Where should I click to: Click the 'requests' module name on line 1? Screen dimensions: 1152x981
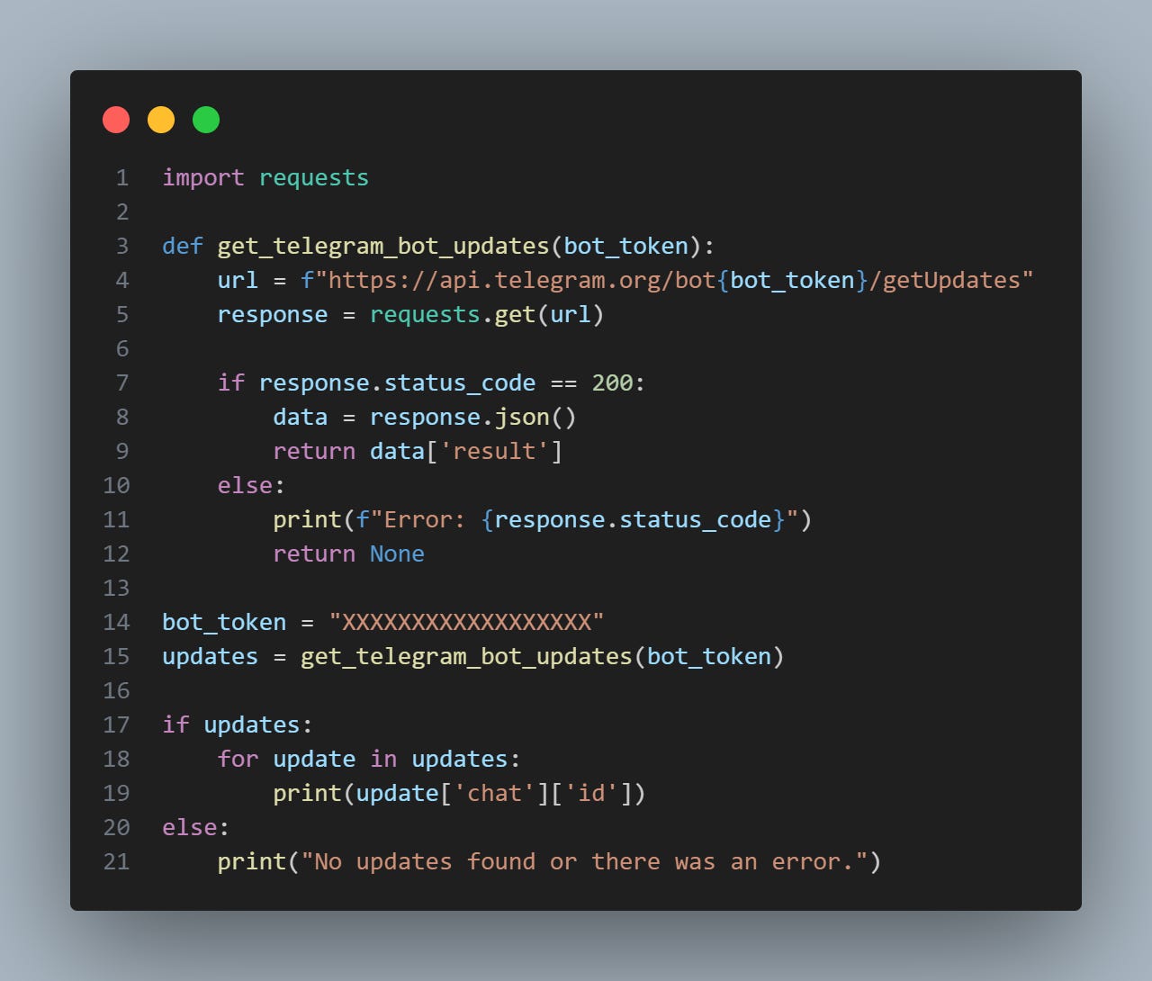(x=314, y=178)
